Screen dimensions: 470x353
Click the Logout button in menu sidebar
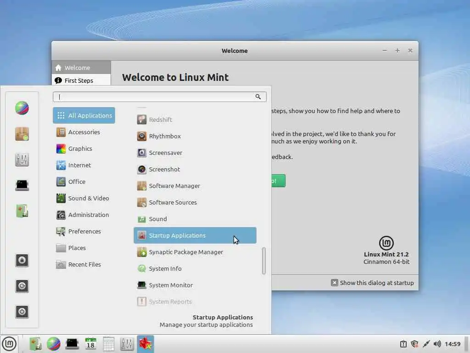click(x=22, y=286)
